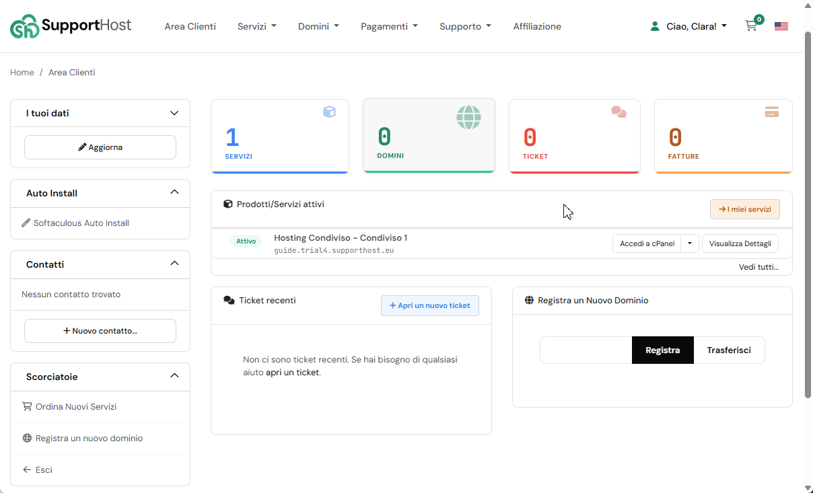Image resolution: width=813 pixels, height=493 pixels.
Task: Open Softaculous Auto Install link
Action: click(x=81, y=223)
